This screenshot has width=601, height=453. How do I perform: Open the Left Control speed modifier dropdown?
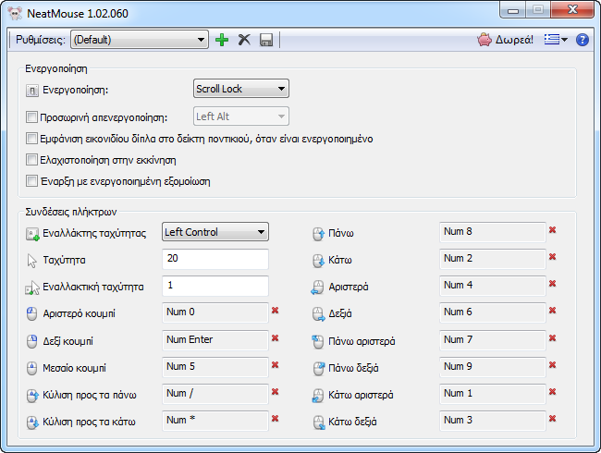(215, 232)
